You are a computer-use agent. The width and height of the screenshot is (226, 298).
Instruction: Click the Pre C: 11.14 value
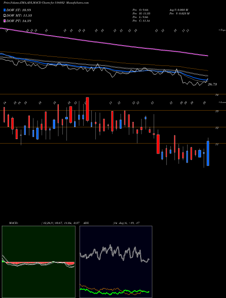[x=141, y=21]
